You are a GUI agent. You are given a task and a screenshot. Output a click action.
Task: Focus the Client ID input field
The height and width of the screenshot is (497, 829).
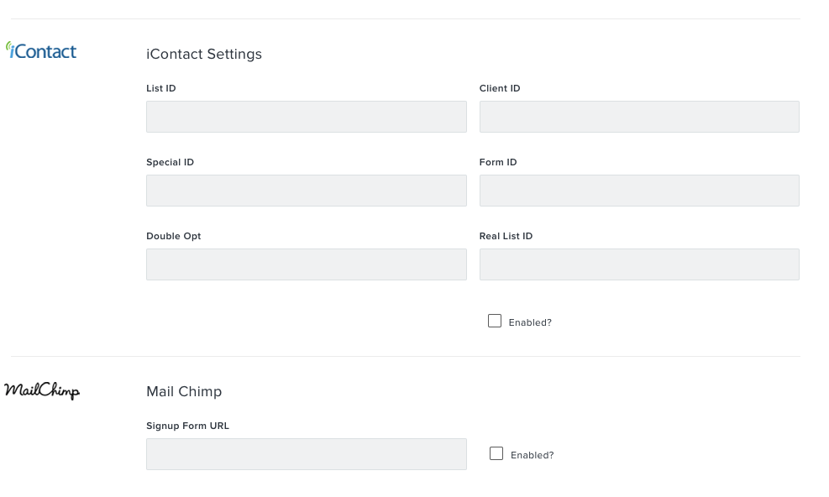(x=639, y=117)
